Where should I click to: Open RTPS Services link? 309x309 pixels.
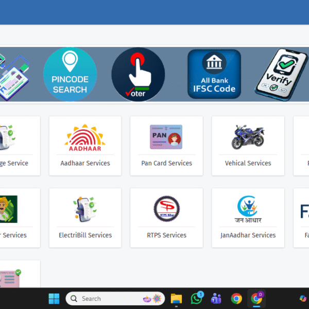[166, 235]
